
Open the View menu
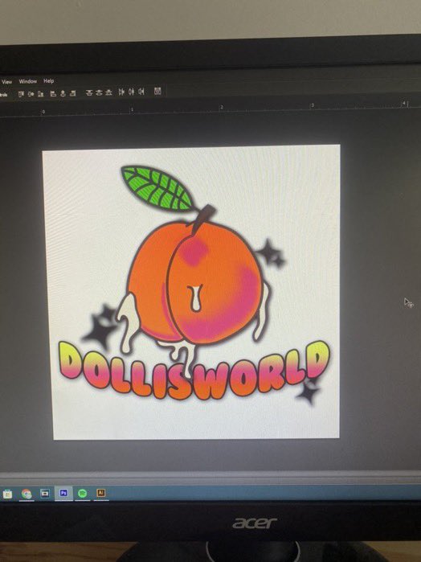point(6,82)
